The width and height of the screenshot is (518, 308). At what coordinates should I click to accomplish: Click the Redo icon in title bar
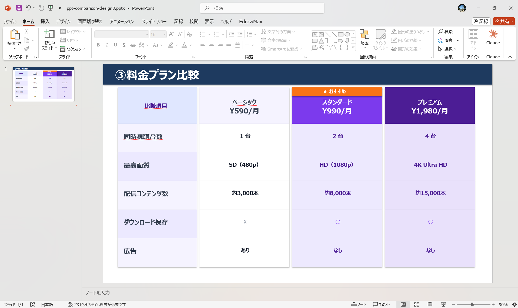click(41, 8)
